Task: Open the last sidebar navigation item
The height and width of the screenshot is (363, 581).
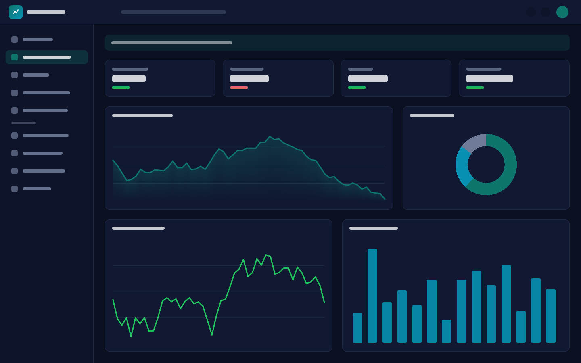Action: point(47,189)
